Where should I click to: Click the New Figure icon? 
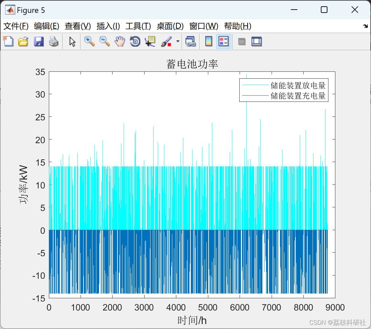coord(8,41)
